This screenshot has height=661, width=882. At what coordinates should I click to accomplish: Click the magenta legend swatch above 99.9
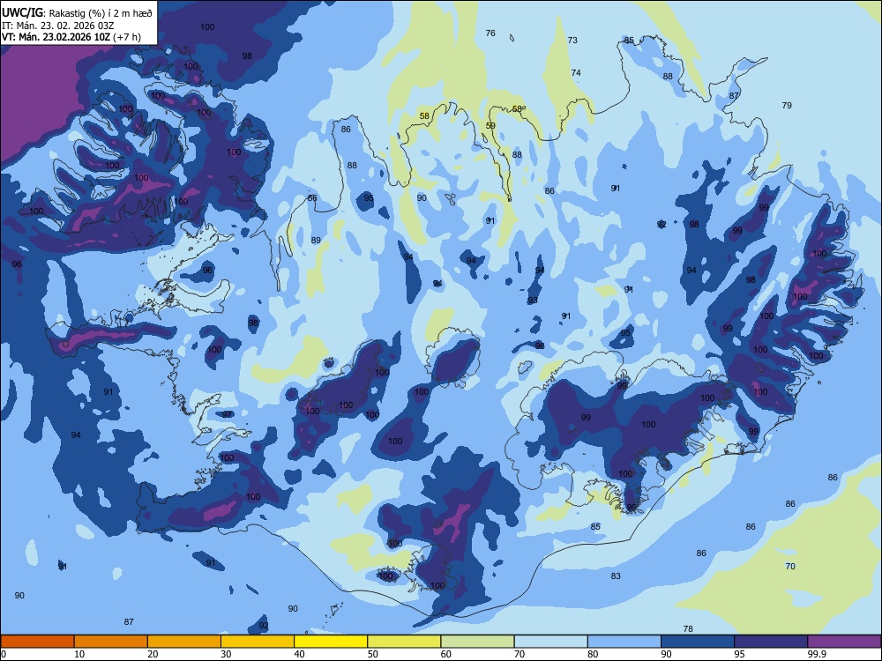(844, 642)
